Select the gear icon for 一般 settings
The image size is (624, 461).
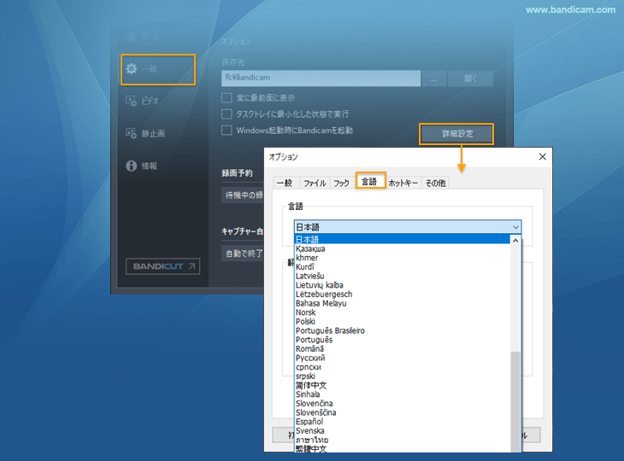[131, 68]
